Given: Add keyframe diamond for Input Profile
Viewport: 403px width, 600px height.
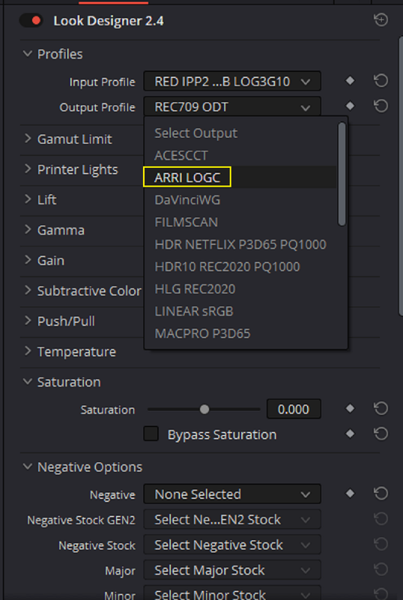Looking at the screenshot, I should coord(350,81).
